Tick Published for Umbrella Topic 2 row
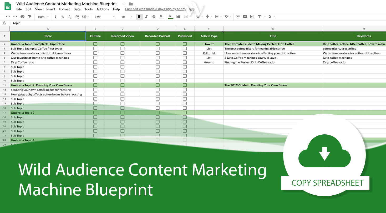The height and width of the screenshot is (213, 386). pos(185,85)
